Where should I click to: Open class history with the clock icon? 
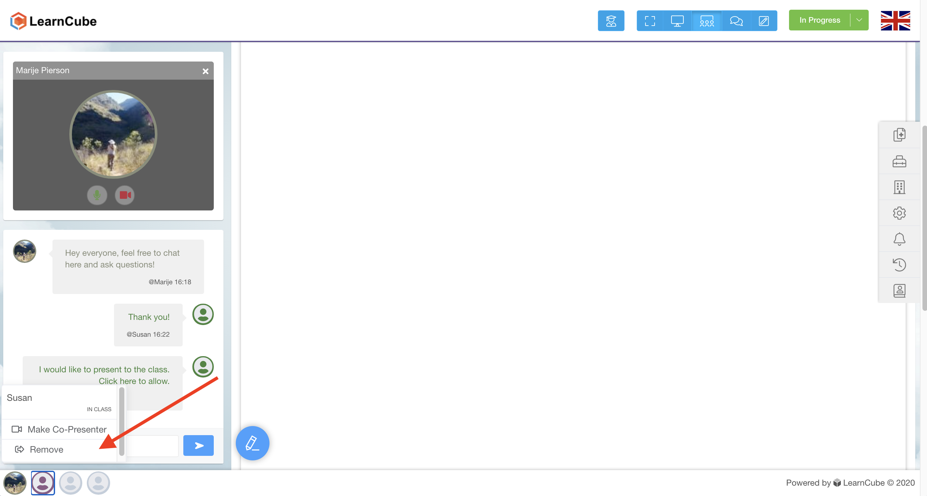[x=900, y=265]
